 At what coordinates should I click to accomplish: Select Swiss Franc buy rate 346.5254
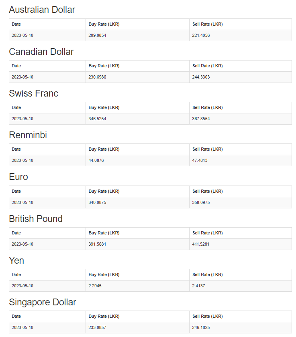tap(97, 119)
